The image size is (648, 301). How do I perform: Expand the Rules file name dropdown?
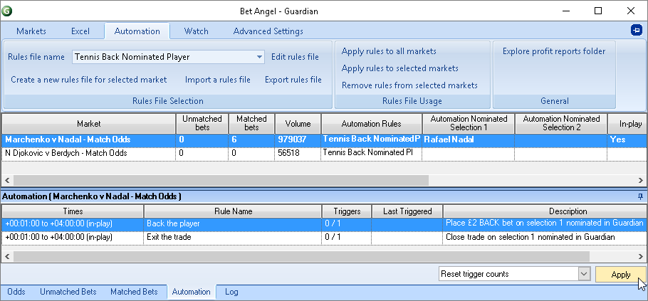[259, 57]
